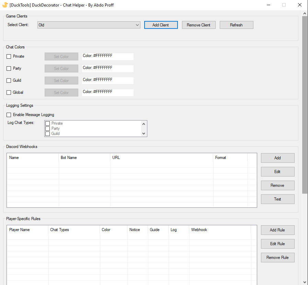The image size is (308, 285).
Task: Open the Select Client dropdown
Action: (x=137, y=25)
